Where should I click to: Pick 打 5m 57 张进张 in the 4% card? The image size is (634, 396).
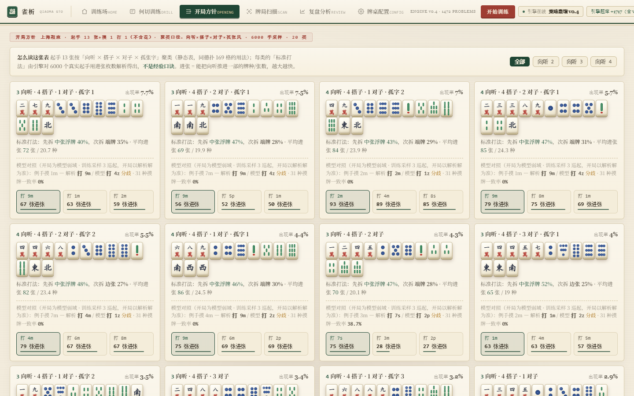click(x=596, y=343)
